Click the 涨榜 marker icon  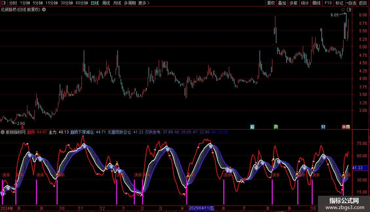click(346, 127)
